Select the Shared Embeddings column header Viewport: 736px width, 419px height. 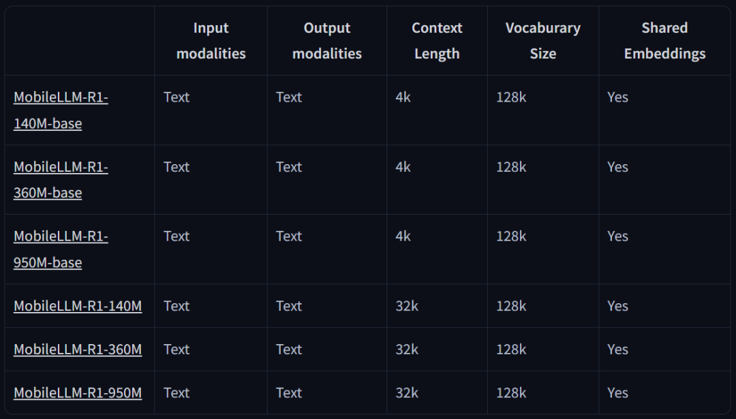coord(664,41)
